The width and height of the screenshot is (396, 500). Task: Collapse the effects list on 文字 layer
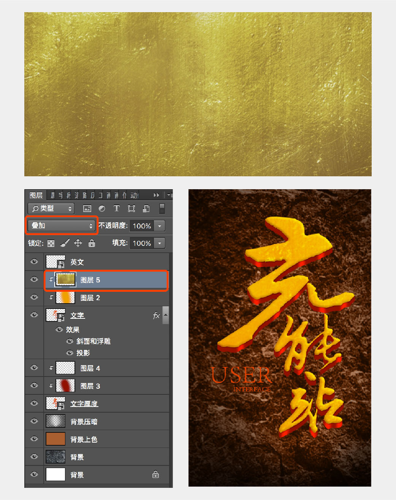tap(166, 315)
